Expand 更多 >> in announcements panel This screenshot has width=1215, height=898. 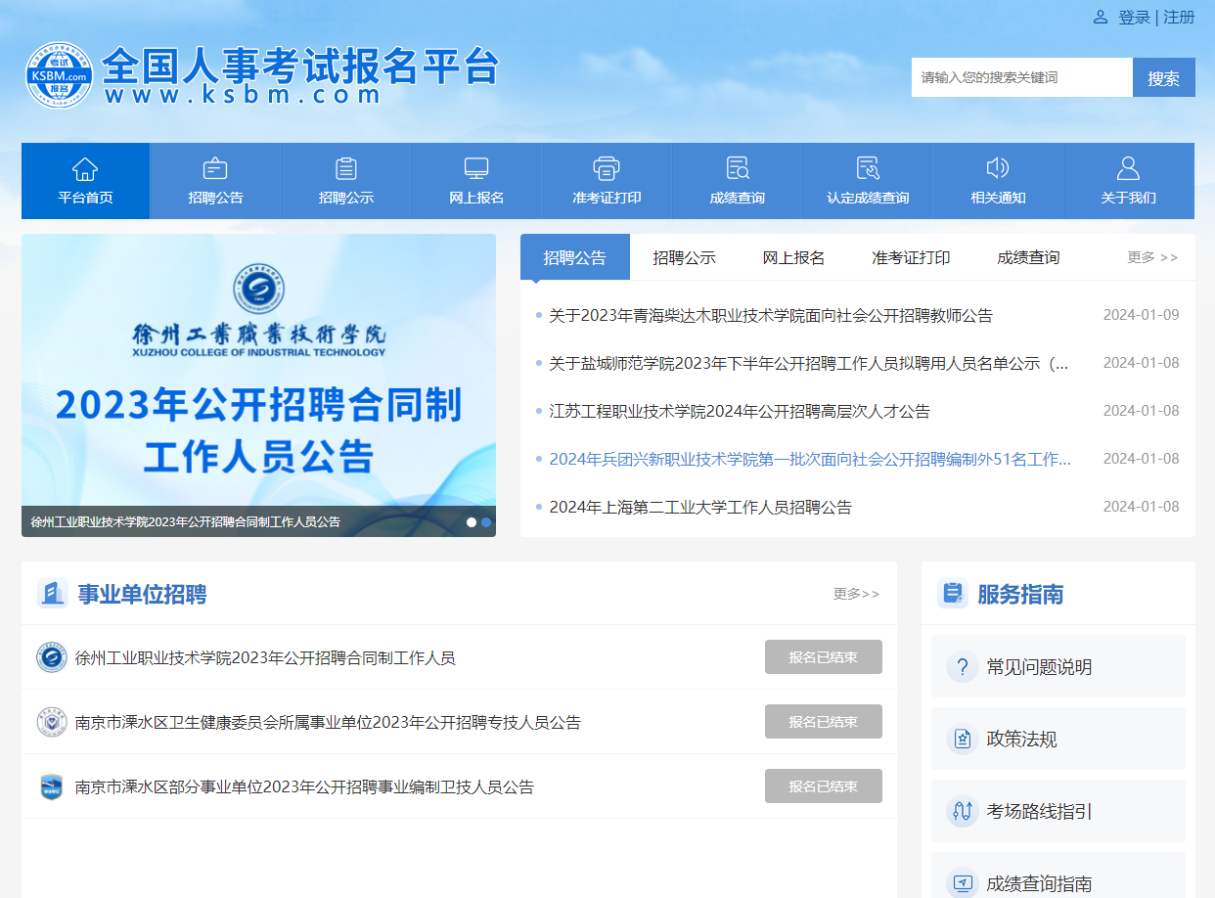[1152, 257]
